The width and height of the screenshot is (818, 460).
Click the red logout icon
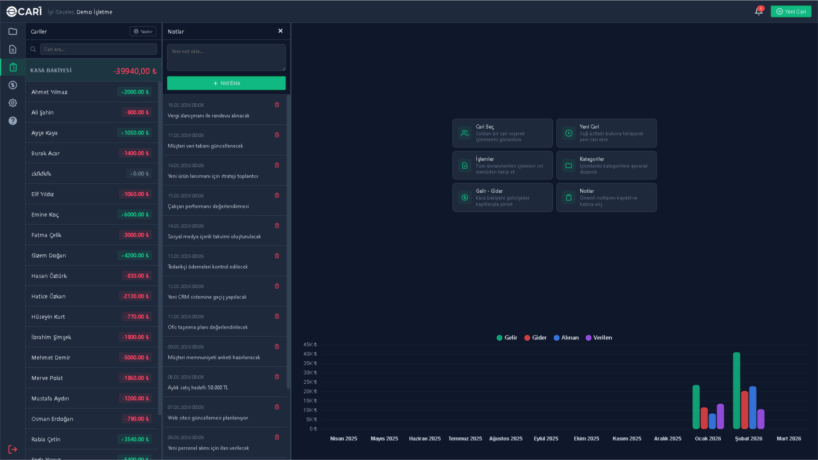(13, 450)
